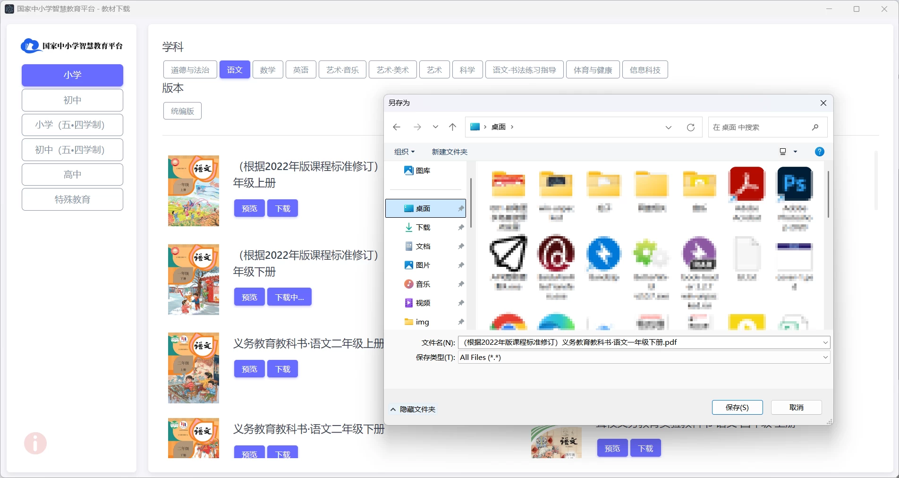Select the purple circular installer icon
Screen dimensions: 899x478
699,272
